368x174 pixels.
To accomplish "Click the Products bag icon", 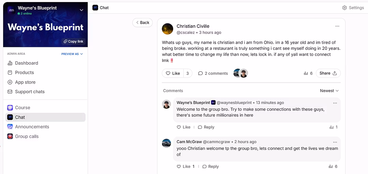I will 10,73.
